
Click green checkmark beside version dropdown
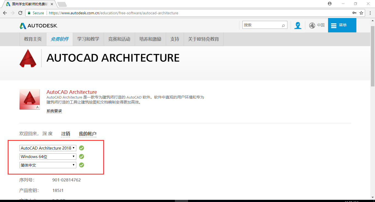click(x=82, y=148)
